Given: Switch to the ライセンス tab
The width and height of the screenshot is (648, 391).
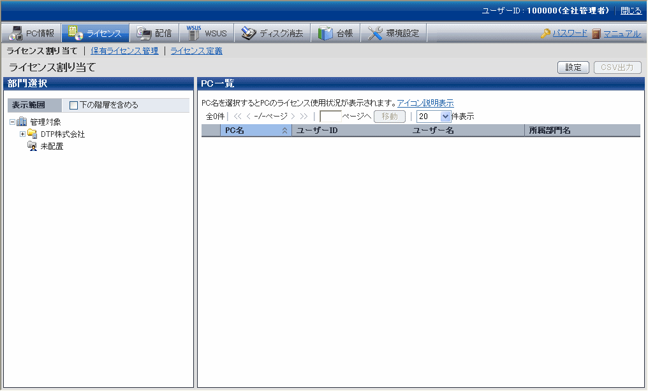Looking at the screenshot, I should coord(96,33).
